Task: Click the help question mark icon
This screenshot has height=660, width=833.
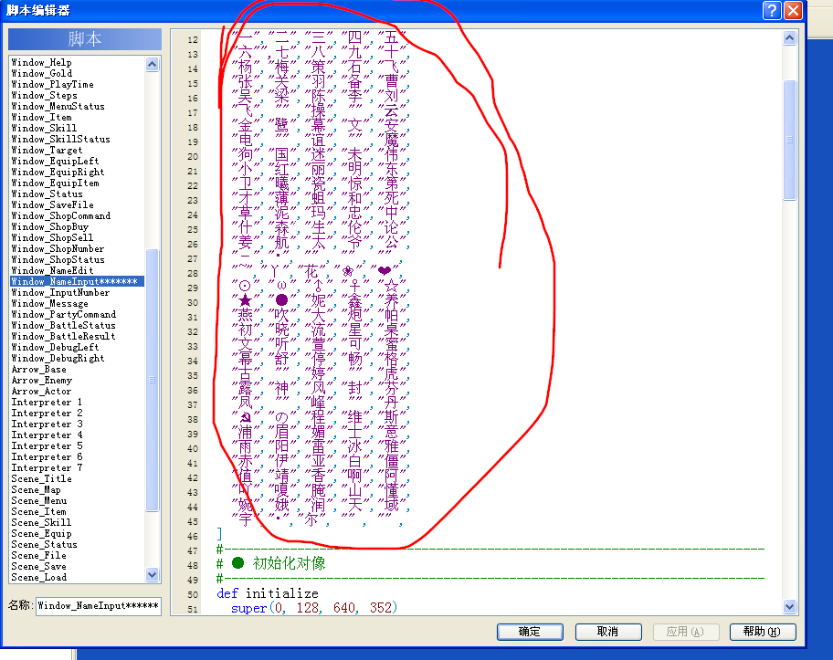Action: (x=772, y=10)
